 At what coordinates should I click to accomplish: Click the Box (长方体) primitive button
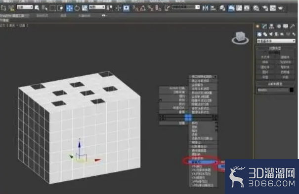click(265, 57)
